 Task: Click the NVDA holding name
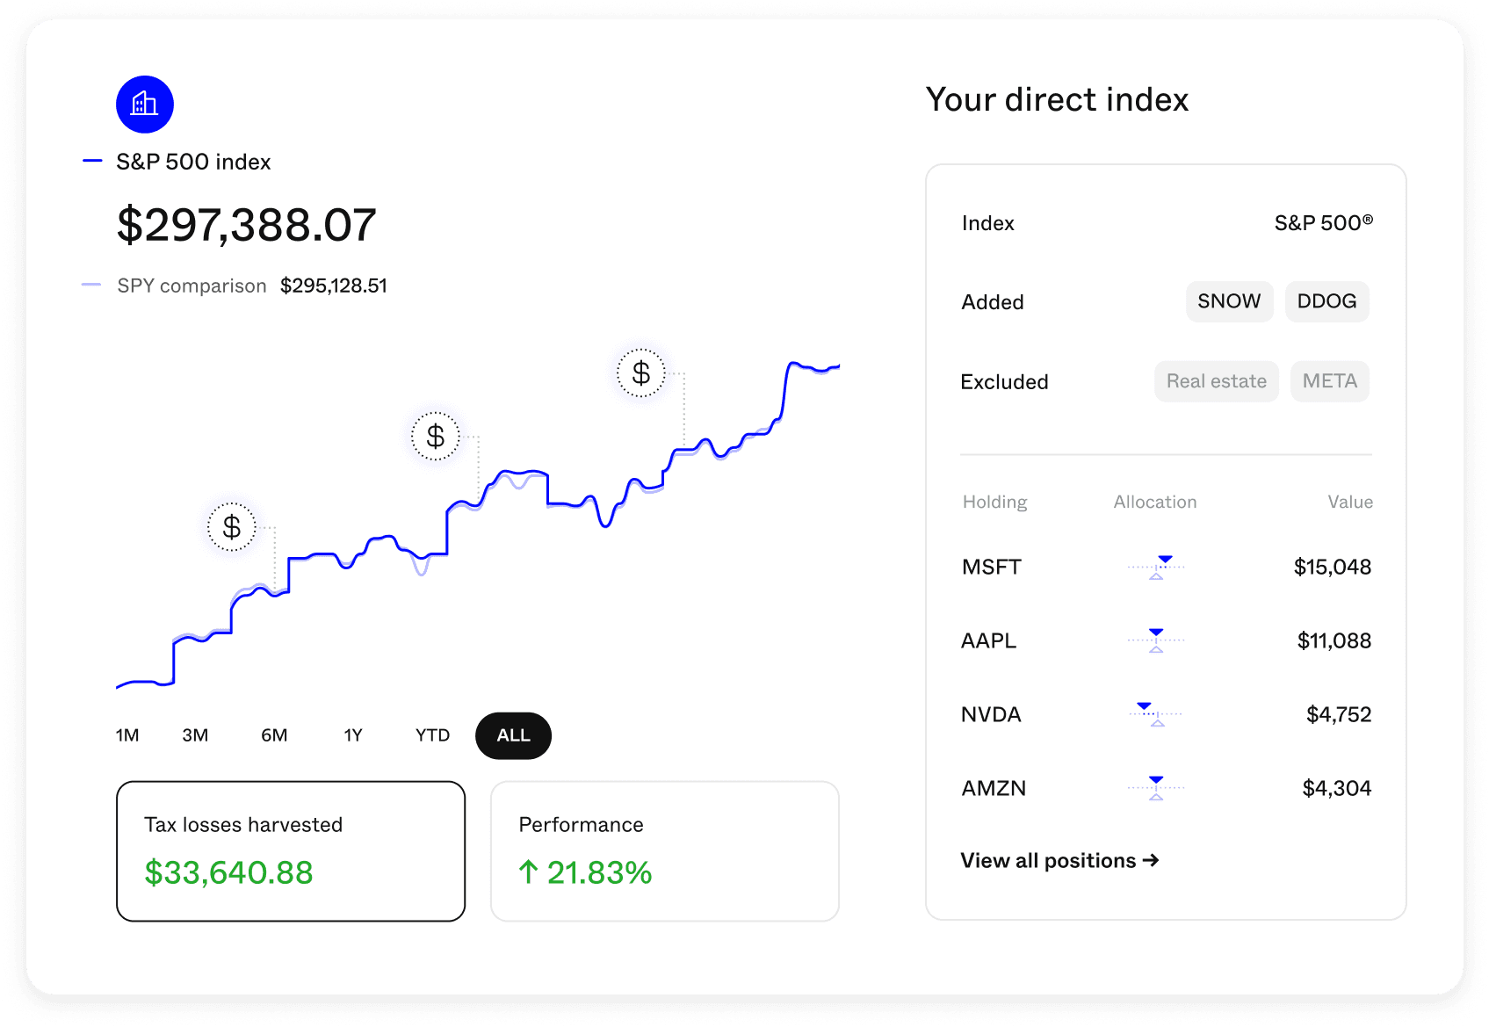pyautogui.click(x=991, y=714)
